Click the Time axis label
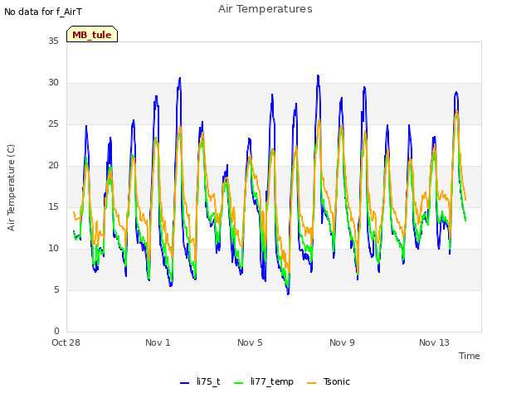Image resolution: width=531 pixels, height=398 pixels. click(469, 356)
